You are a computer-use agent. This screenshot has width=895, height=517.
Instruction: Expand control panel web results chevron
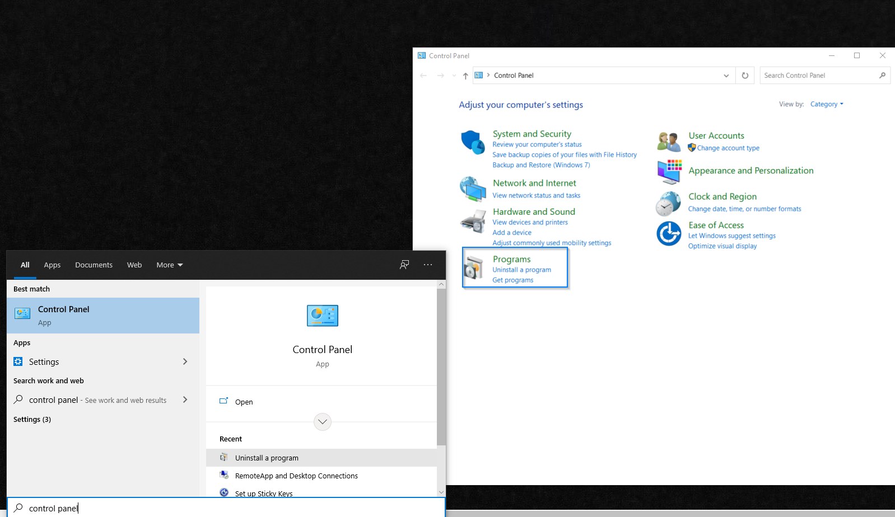click(x=185, y=399)
